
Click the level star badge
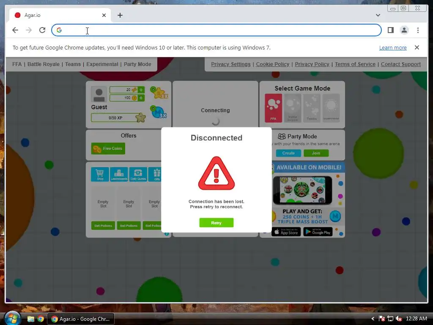(x=140, y=118)
